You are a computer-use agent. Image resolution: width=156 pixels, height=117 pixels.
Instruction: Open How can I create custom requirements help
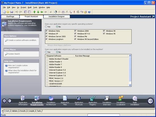pyautogui.click(x=18, y=66)
